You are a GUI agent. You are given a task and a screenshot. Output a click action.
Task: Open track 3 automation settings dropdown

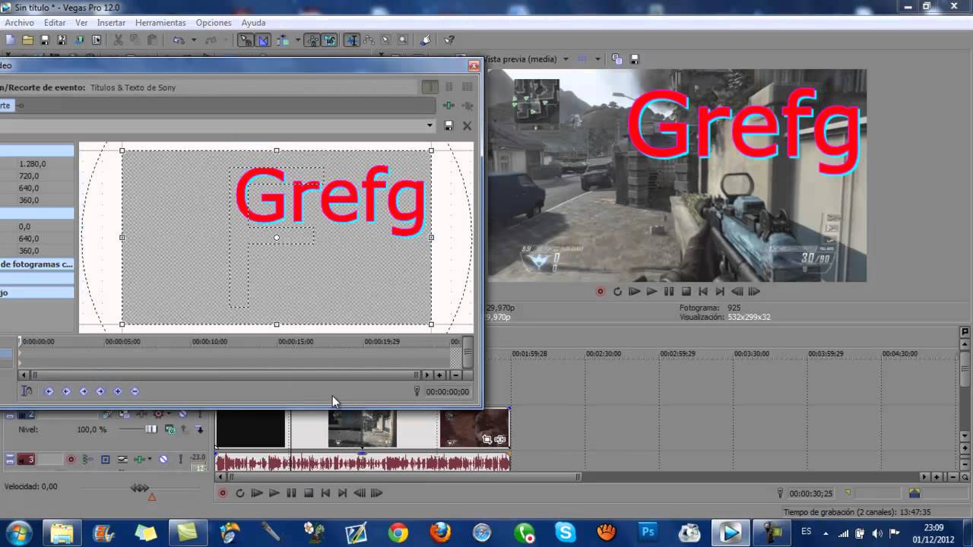pyautogui.click(x=150, y=460)
